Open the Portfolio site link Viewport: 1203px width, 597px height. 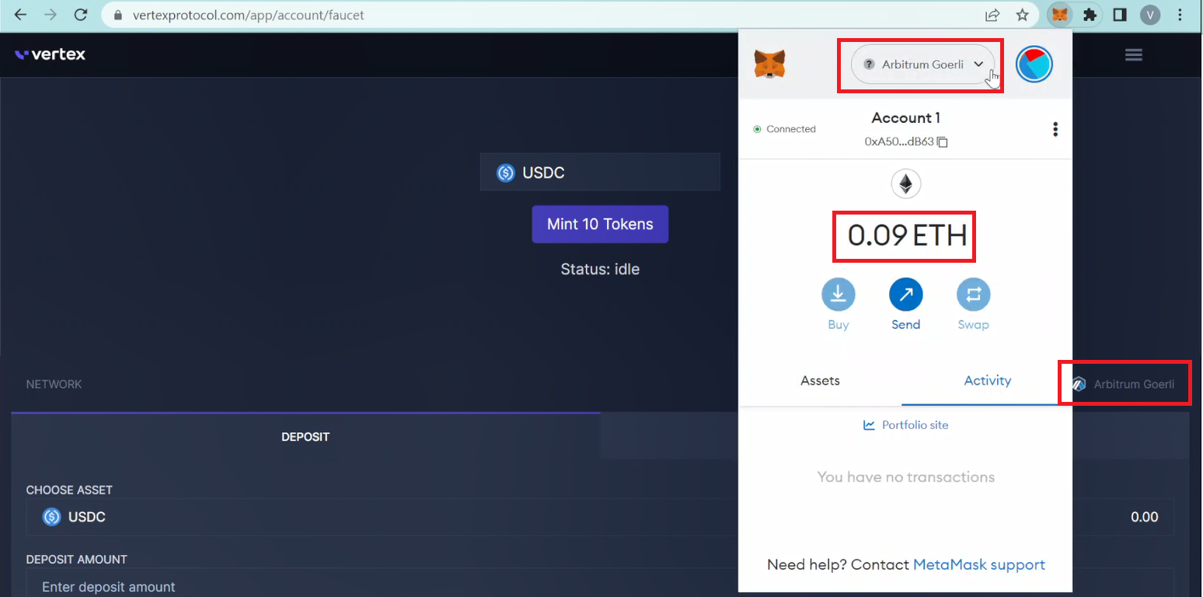point(906,425)
